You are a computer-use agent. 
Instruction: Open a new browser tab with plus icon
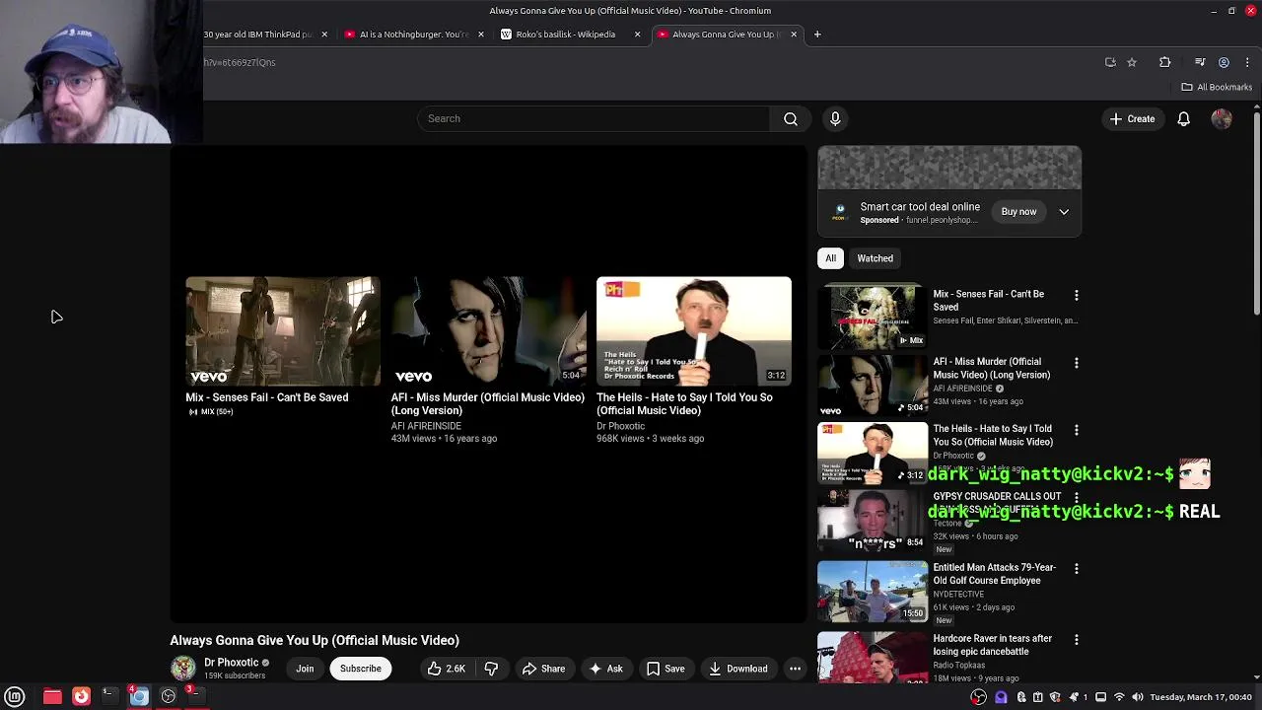point(816,35)
